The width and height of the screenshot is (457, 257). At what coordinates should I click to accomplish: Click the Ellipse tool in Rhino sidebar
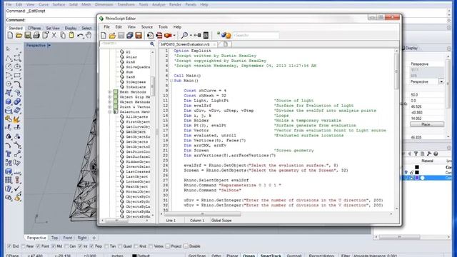pos(17,66)
